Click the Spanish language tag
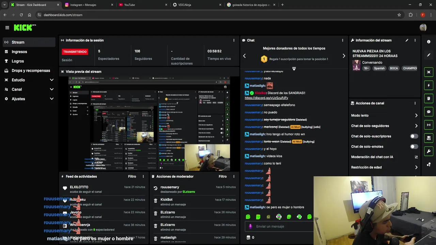Screen dimensions: 436x245 coord(379,68)
